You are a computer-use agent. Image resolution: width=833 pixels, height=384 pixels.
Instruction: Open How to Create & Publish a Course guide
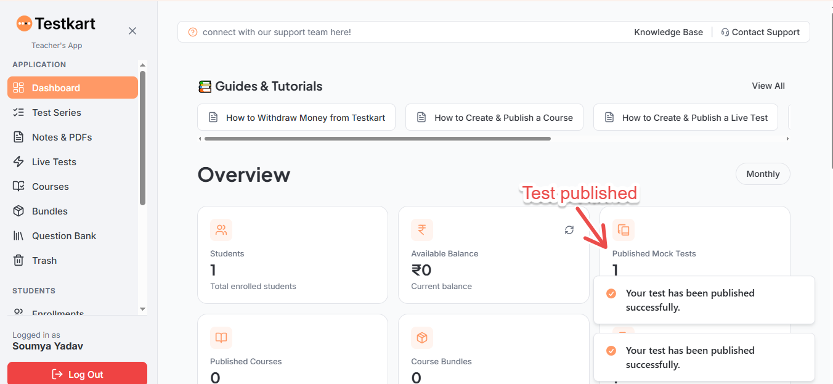[x=494, y=117]
